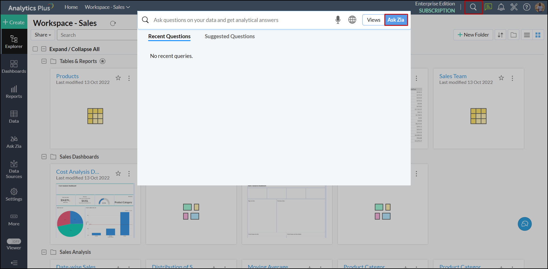
Task: Open Data in the sidebar
Action: 14,117
